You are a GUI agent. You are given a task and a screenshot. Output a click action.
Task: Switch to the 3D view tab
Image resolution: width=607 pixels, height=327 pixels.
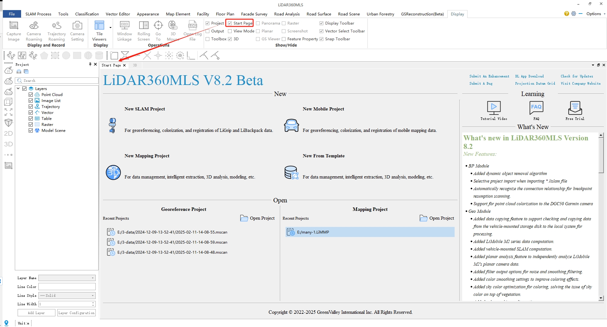click(135, 65)
